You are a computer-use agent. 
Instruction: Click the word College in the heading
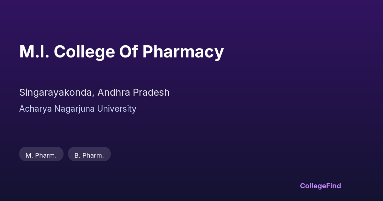coord(84,52)
